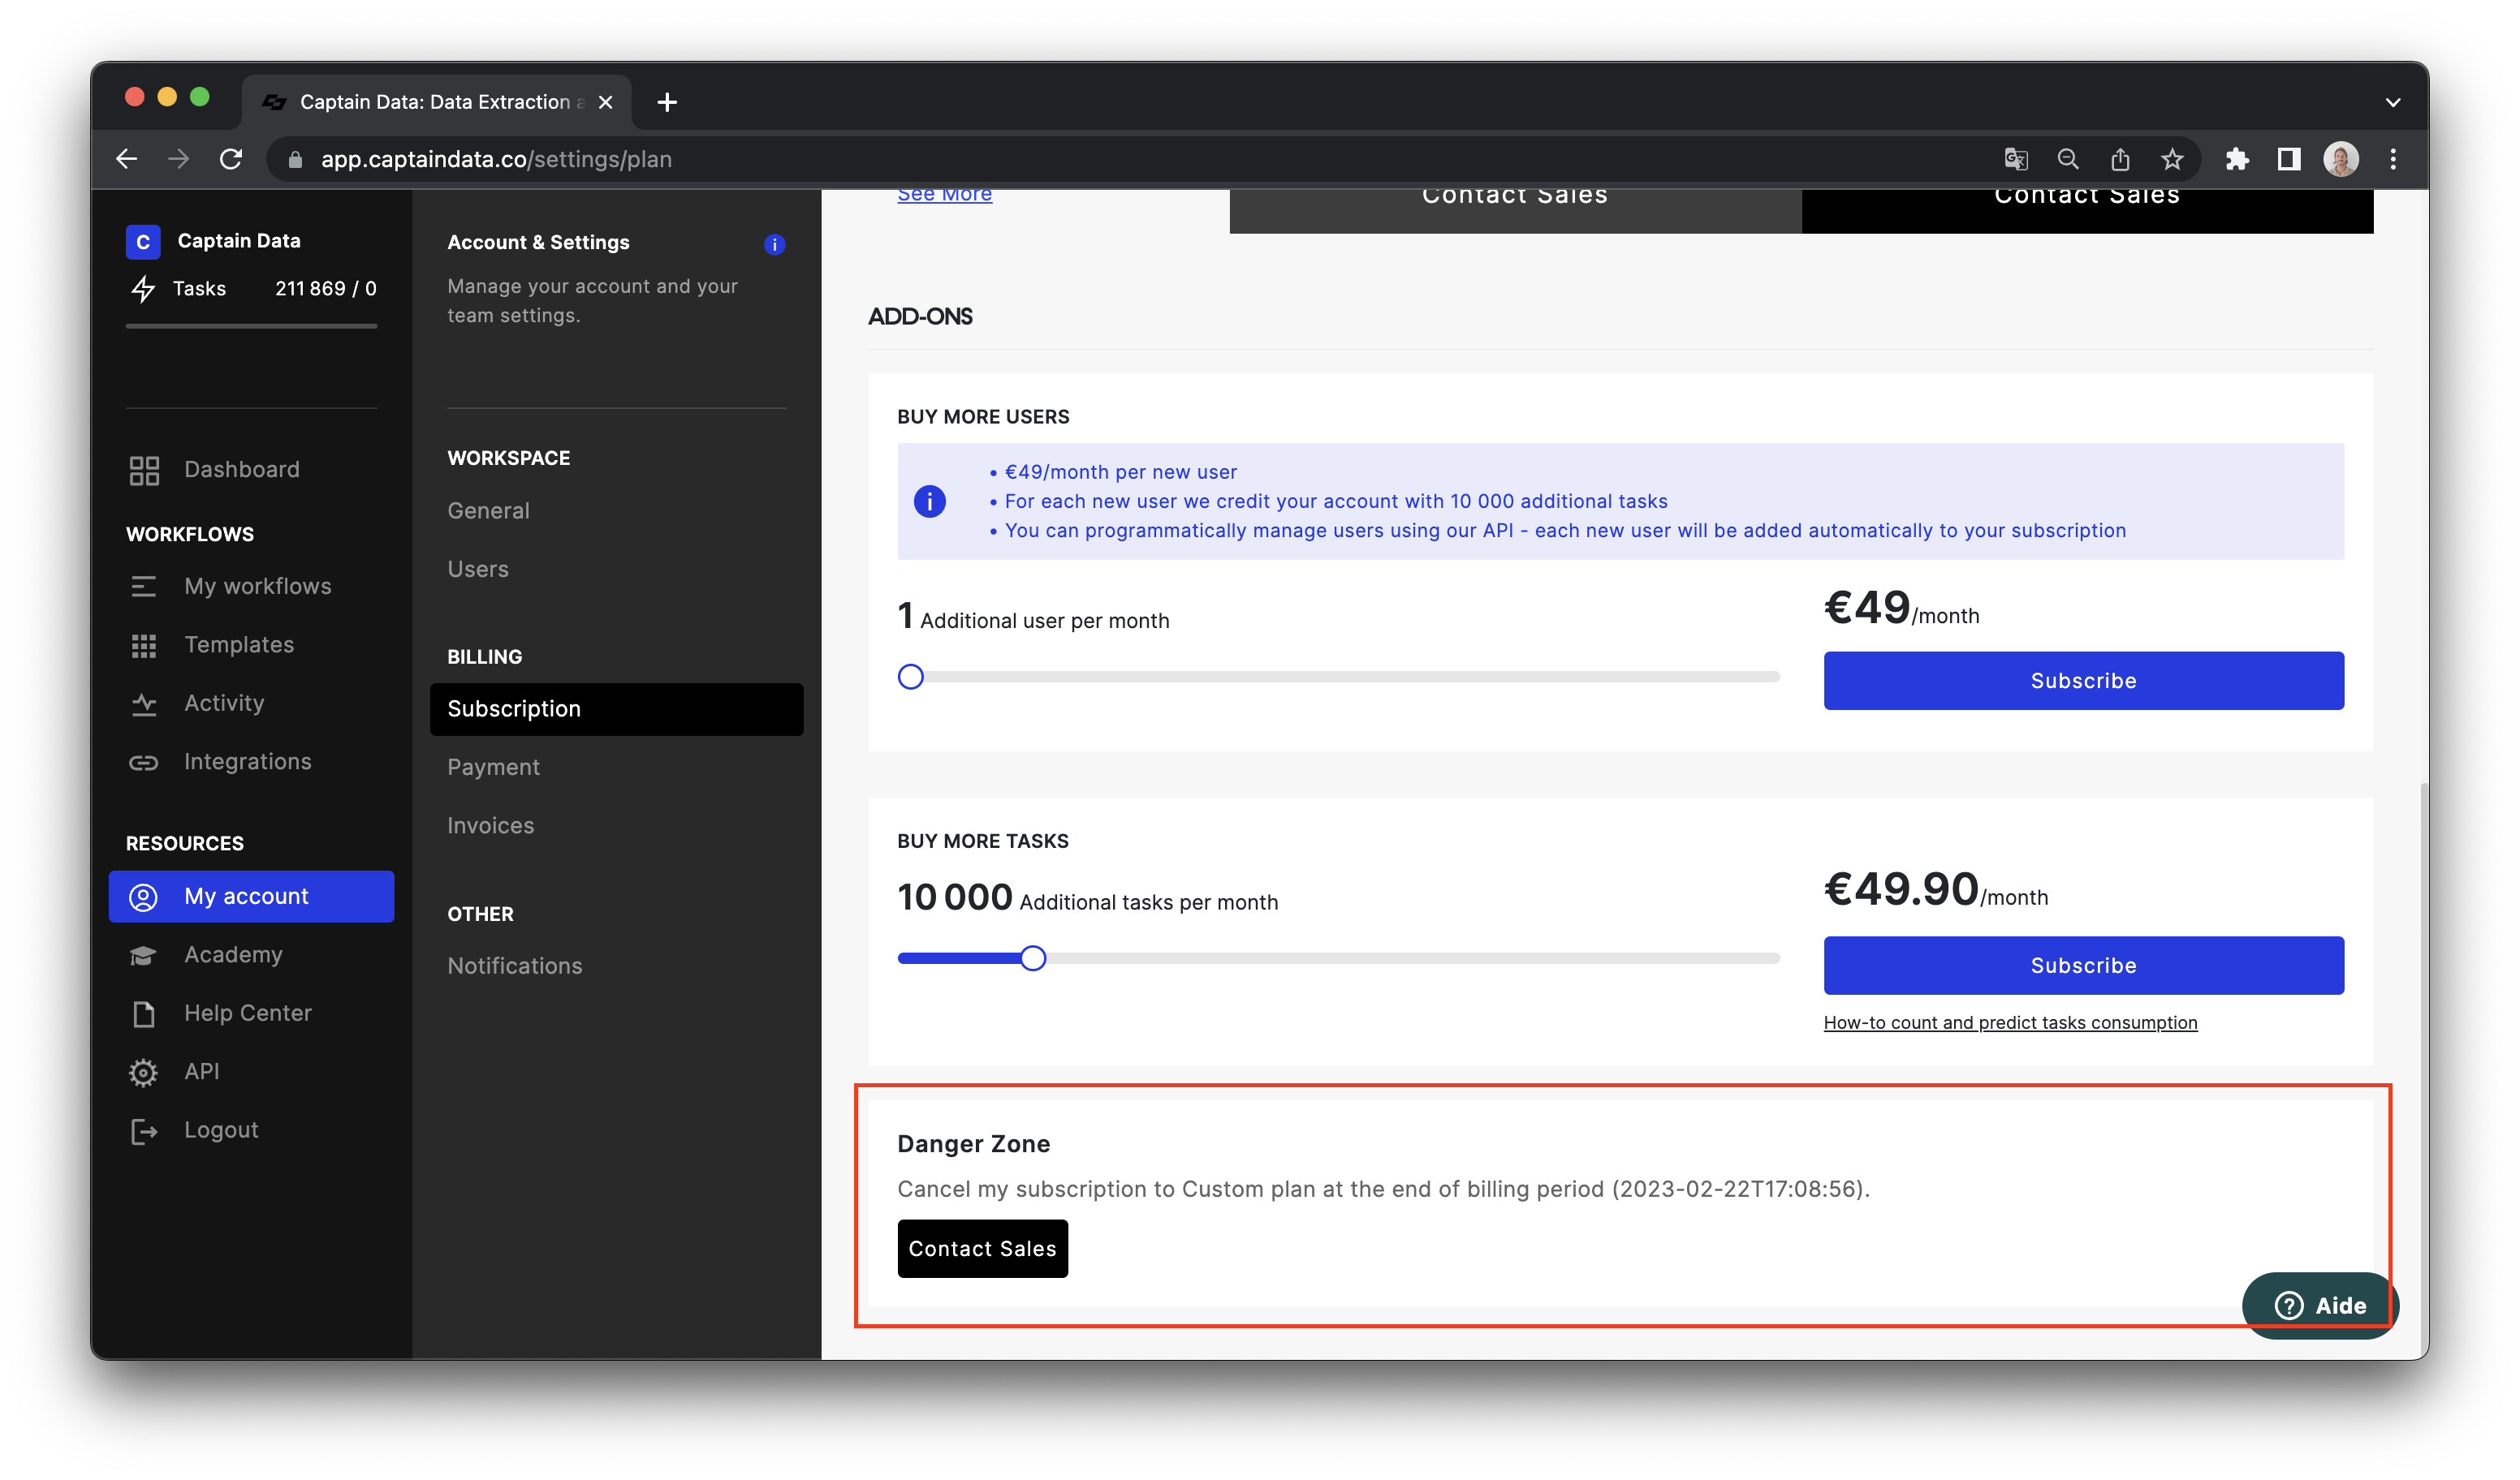The width and height of the screenshot is (2520, 1480).
Task: Open How-to count and predict tasks link
Action: [2010, 1022]
